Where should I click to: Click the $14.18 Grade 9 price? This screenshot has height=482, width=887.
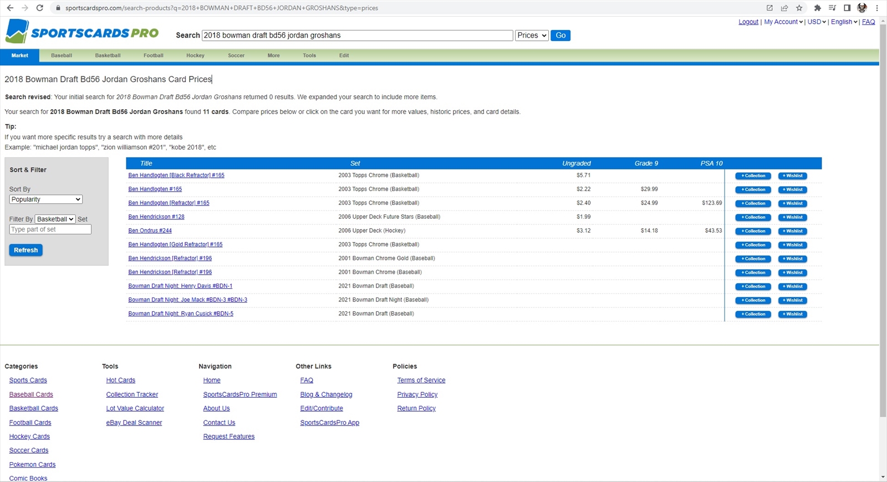coord(649,231)
